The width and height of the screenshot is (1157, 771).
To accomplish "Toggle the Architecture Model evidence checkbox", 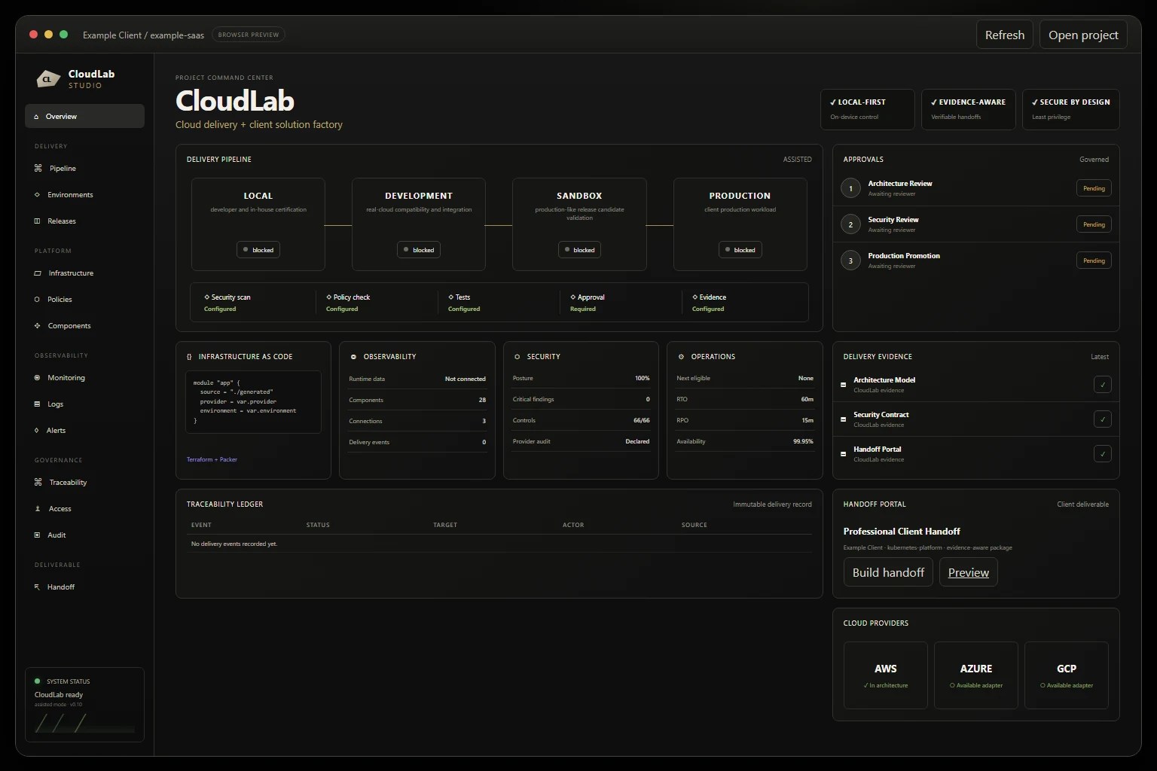I will tap(1102, 384).
